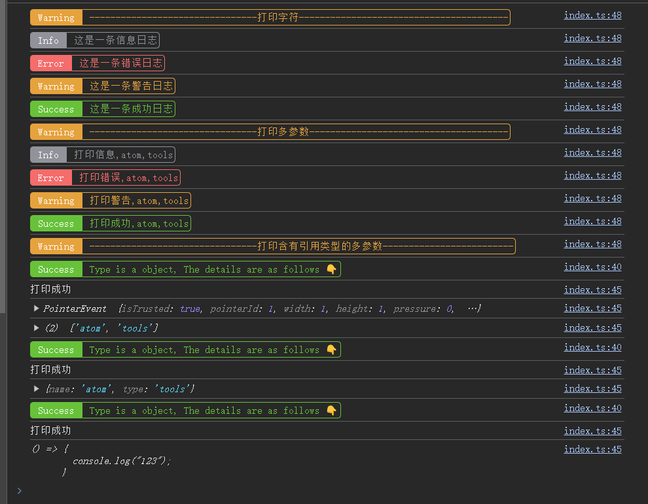Open index.ts:45 link beside the PointerEvent row

[x=592, y=309]
